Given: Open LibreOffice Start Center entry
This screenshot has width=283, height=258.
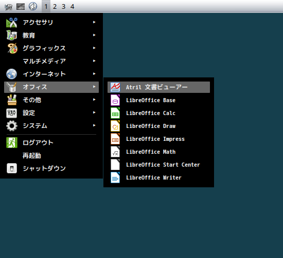Looking at the screenshot, I should point(158,165).
